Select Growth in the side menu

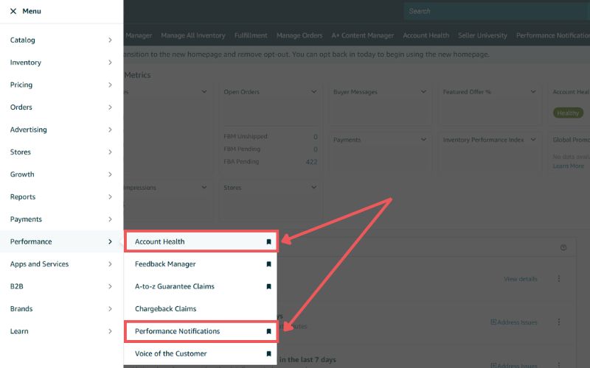pos(22,174)
